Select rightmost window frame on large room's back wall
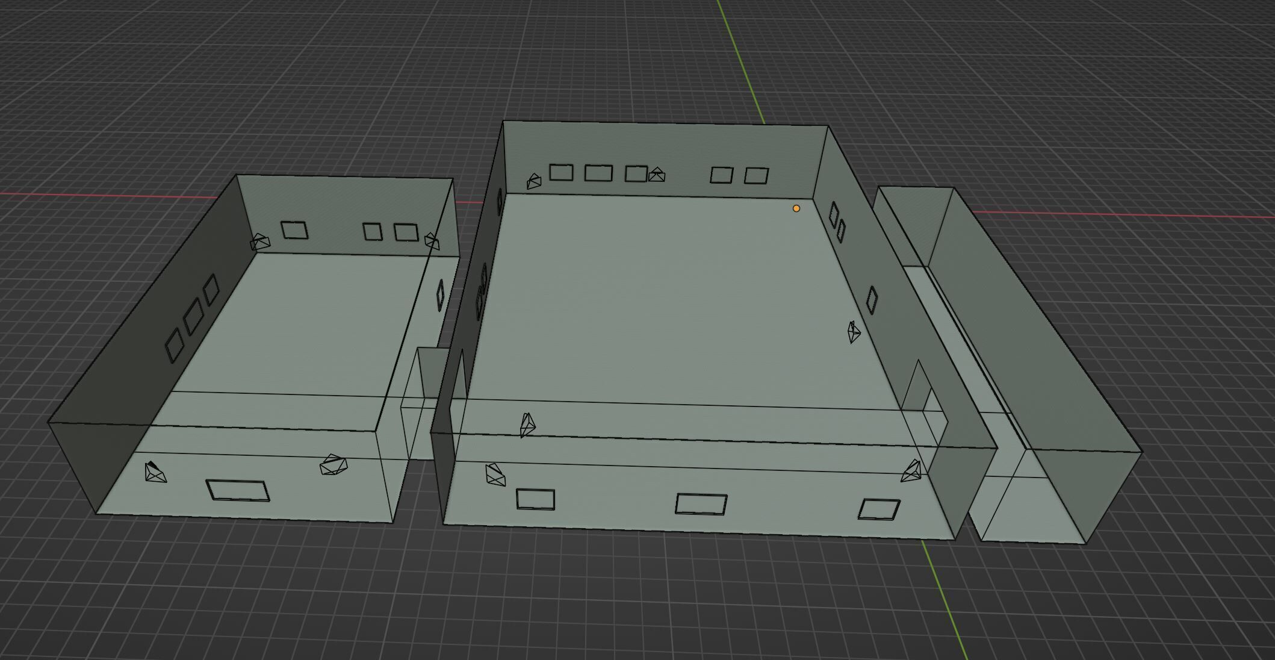This screenshot has width=1275, height=660. click(x=756, y=175)
